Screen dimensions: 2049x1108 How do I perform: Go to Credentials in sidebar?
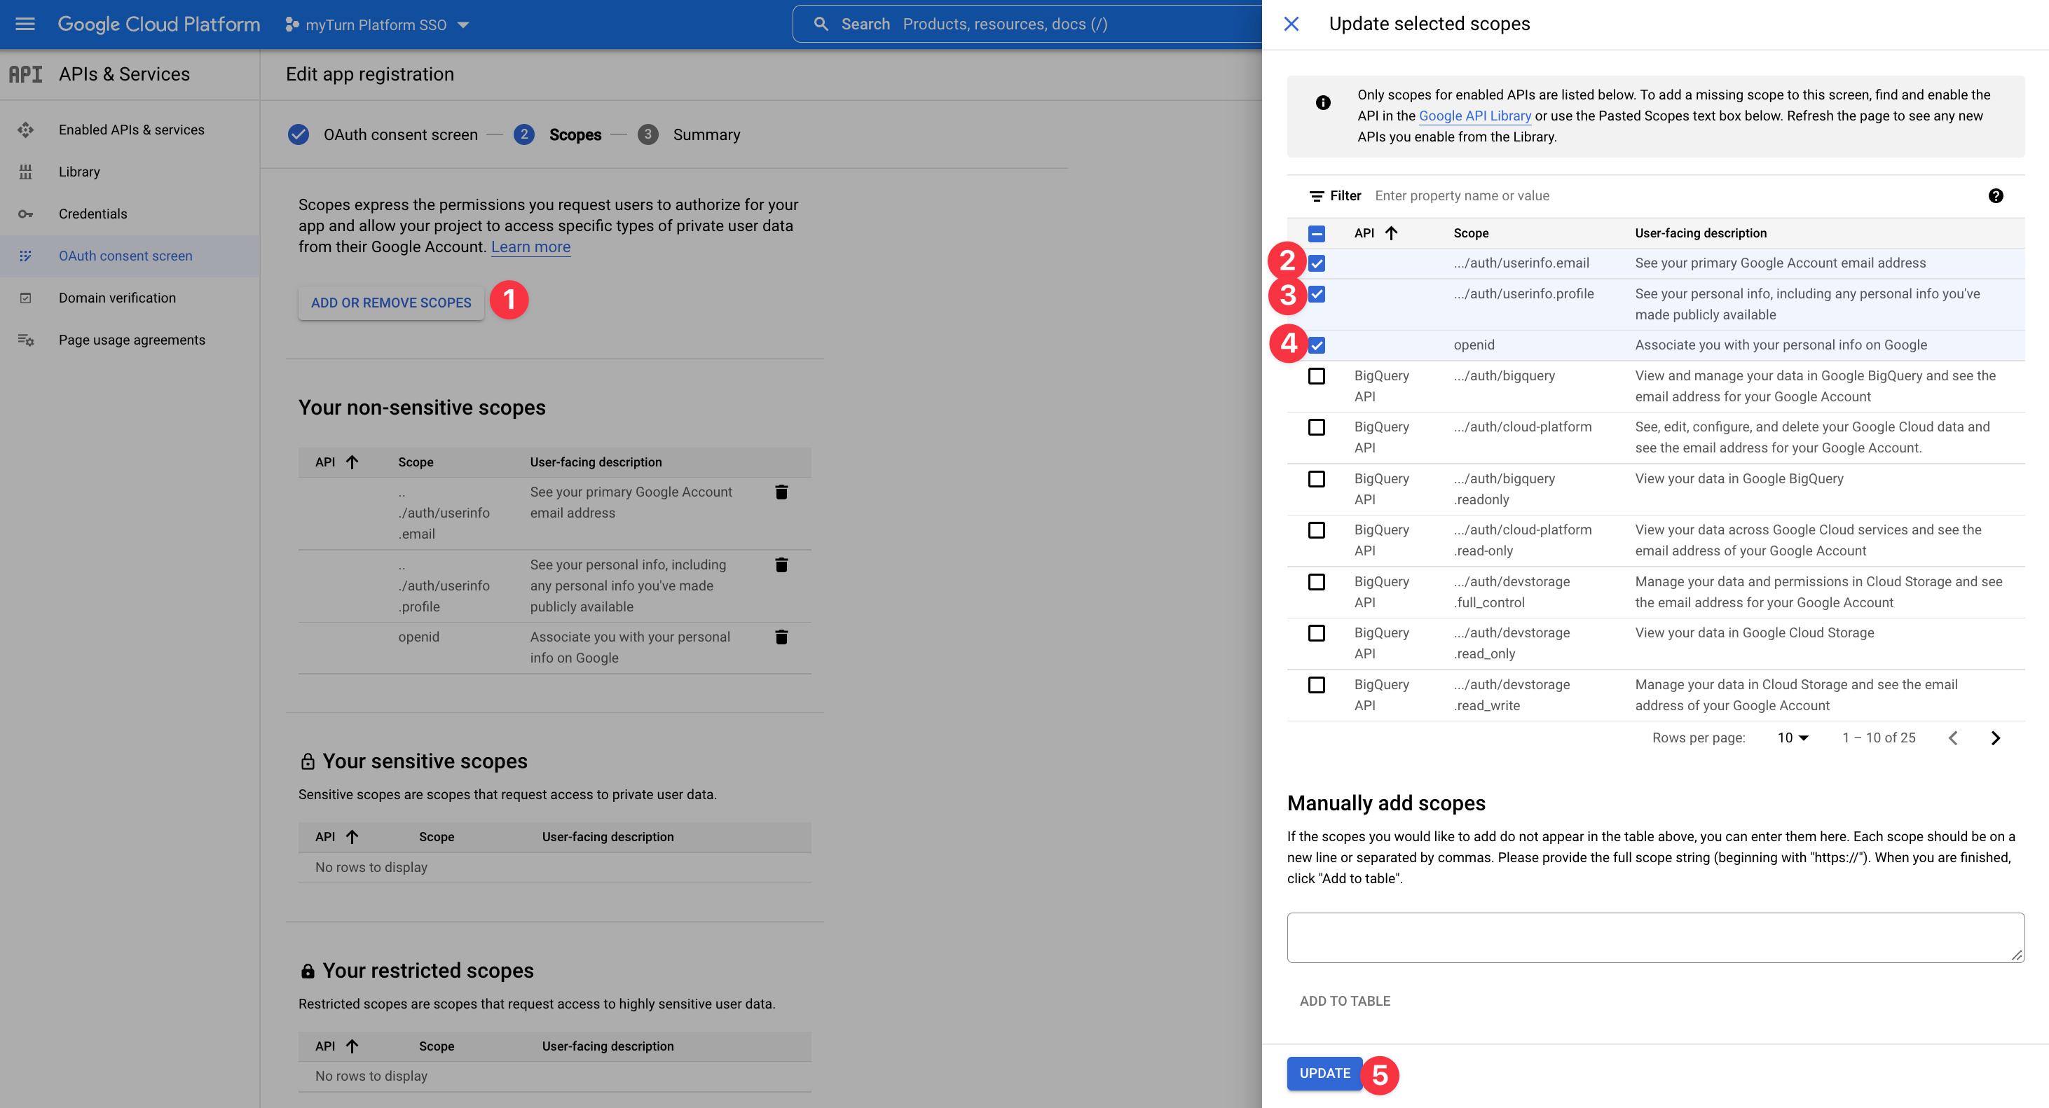coord(130,214)
